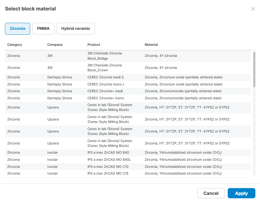Screen dimensions: 260x201
Task: Choose the IPS e.max ZirCAD MO C15 row
Action: pos(108,173)
